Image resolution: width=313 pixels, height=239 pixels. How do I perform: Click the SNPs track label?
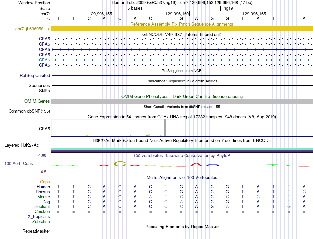click(x=44, y=91)
